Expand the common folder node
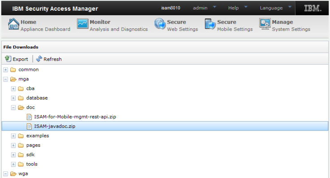This screenshot has height=178, width=330. pyautogui.click(x=6, y=69)
